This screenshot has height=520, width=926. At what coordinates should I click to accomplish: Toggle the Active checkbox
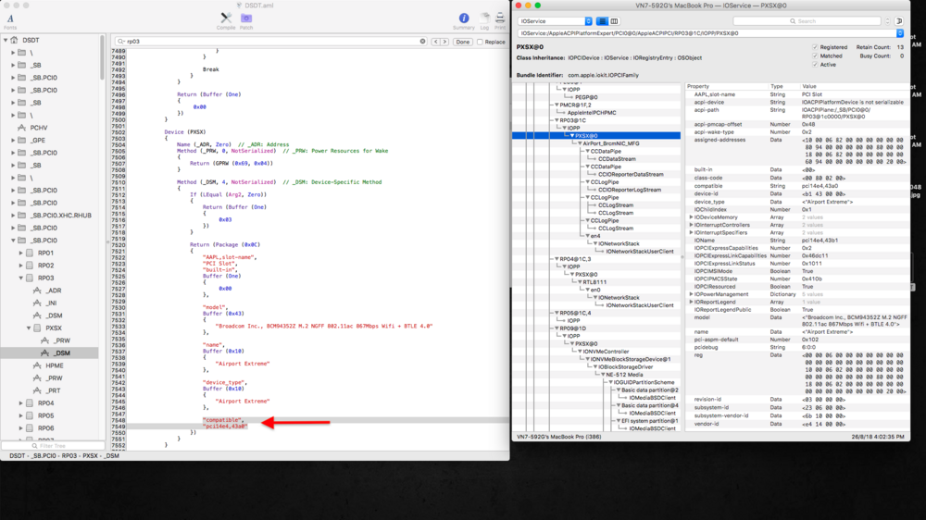coord(815,65)
